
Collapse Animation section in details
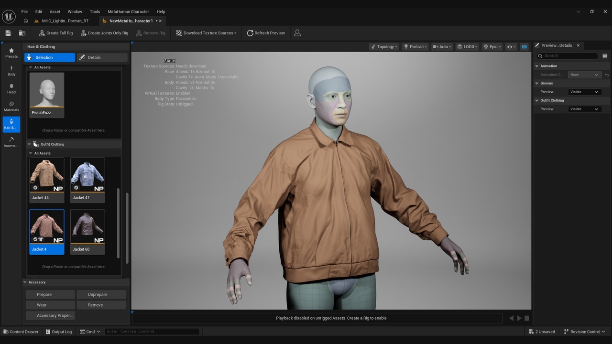coord(537,66)
